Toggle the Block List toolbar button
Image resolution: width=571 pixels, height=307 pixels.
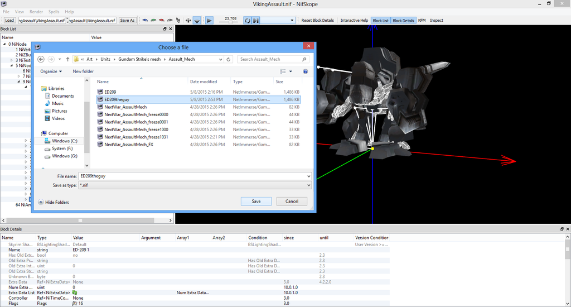[x=380, y=21]
